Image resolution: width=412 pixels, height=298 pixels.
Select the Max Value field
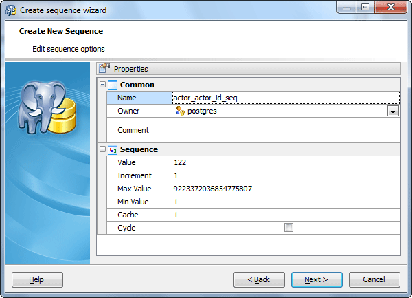tap(285, 189)
